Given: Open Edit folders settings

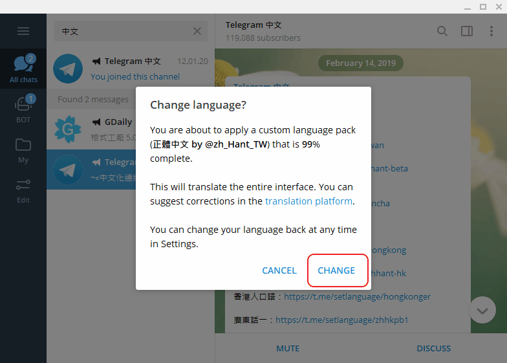Looking at the screenshot, I should [x=23, y=191].
